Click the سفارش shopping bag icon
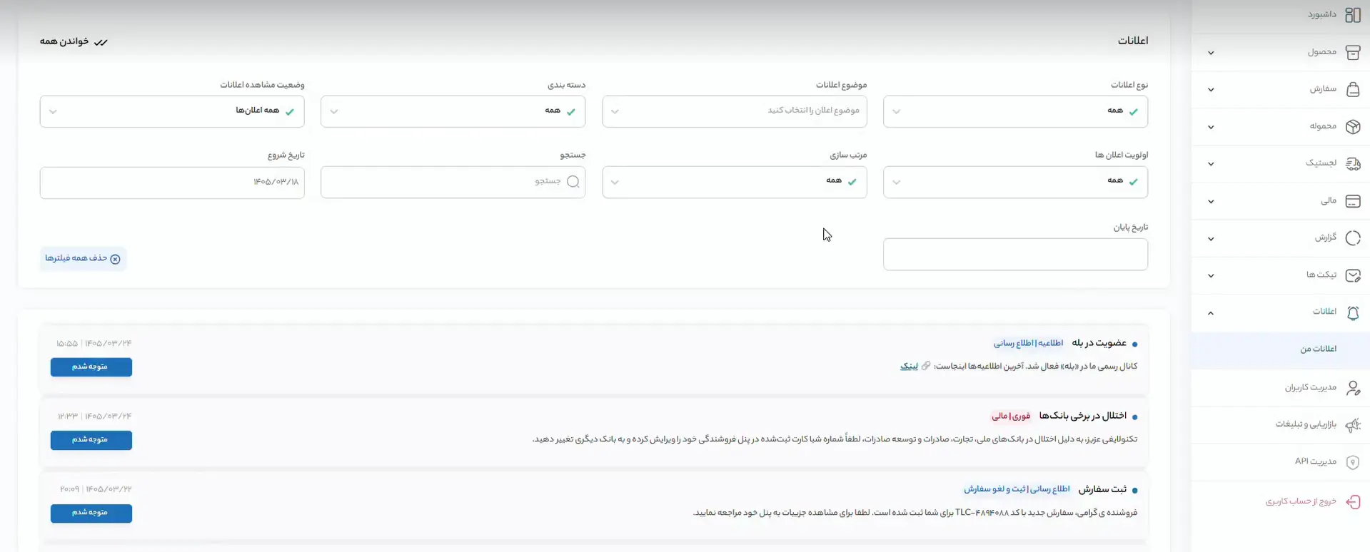Image resolution: width=1370 pixels, height=552 pixels. (x=1352, y=89)
